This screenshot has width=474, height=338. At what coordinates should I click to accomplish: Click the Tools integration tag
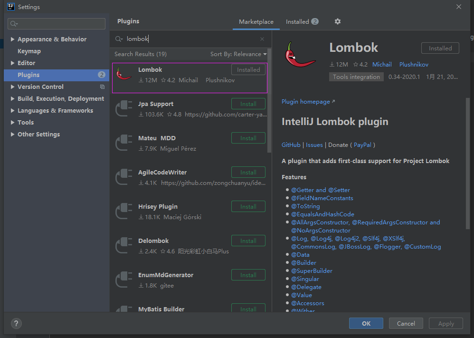tap(356, 77)
